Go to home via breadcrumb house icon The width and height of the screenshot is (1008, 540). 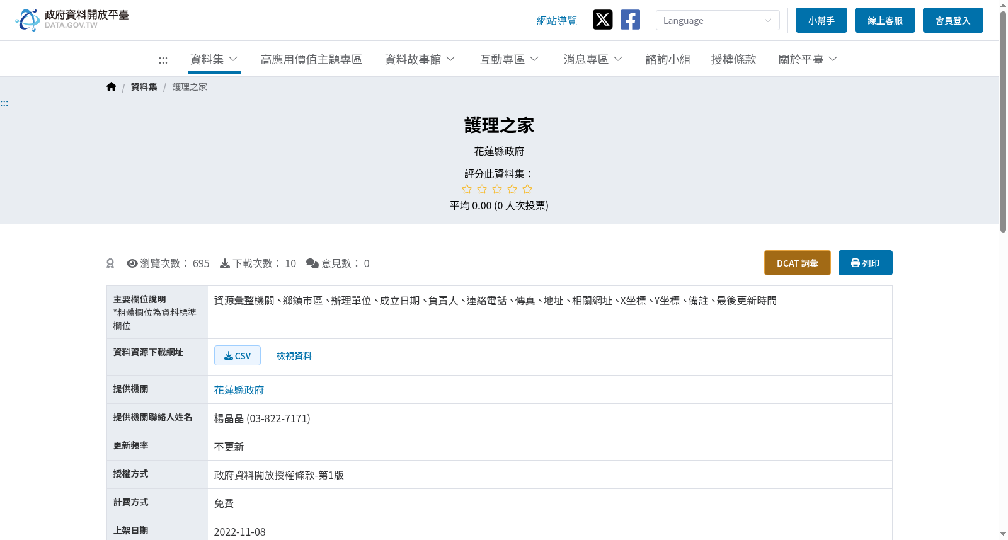pyautogui.click(x=112, y=86)
